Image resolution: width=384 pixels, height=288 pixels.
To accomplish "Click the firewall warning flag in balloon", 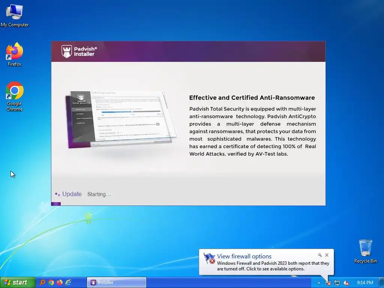I will point(209,259).
